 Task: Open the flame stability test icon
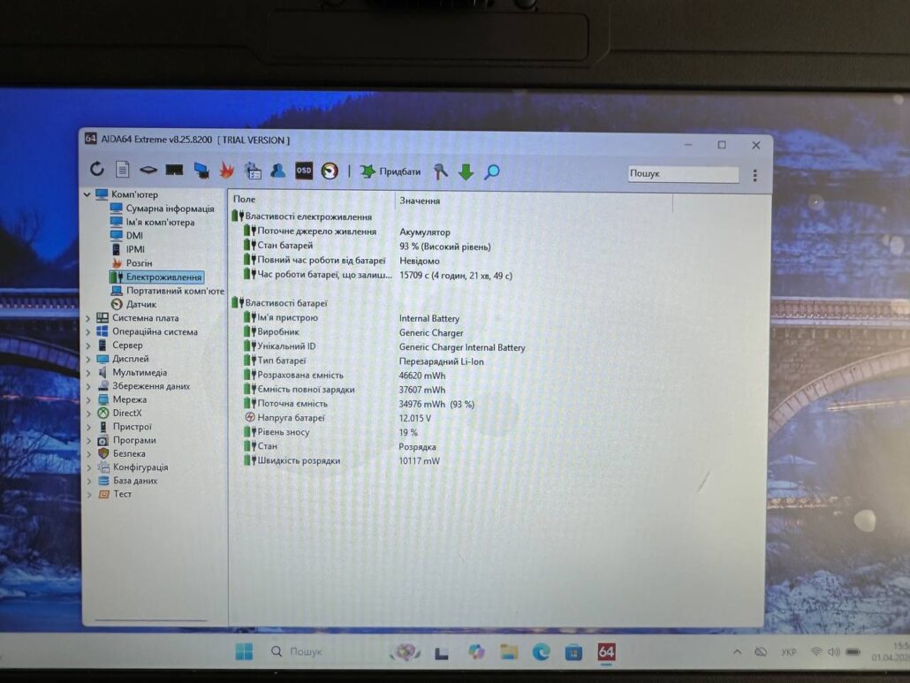pyautogui.click(x=227, y=171)
